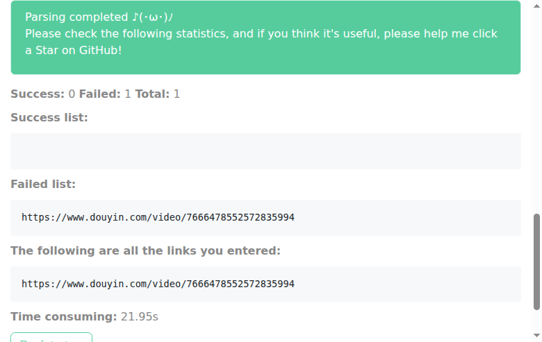The height and width of the screenshot is (342, 542).
Task: Click the vertical scrollbar thumb
Action: (536, 262)
